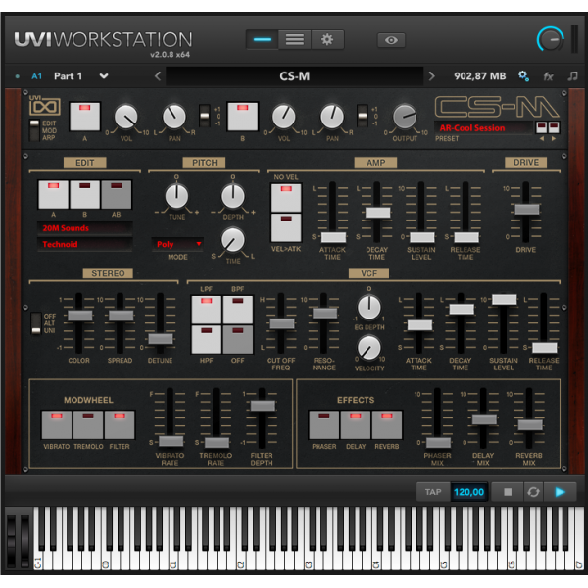Enable the PHASER effect button
588x588 pixels.
coord(324,425)
